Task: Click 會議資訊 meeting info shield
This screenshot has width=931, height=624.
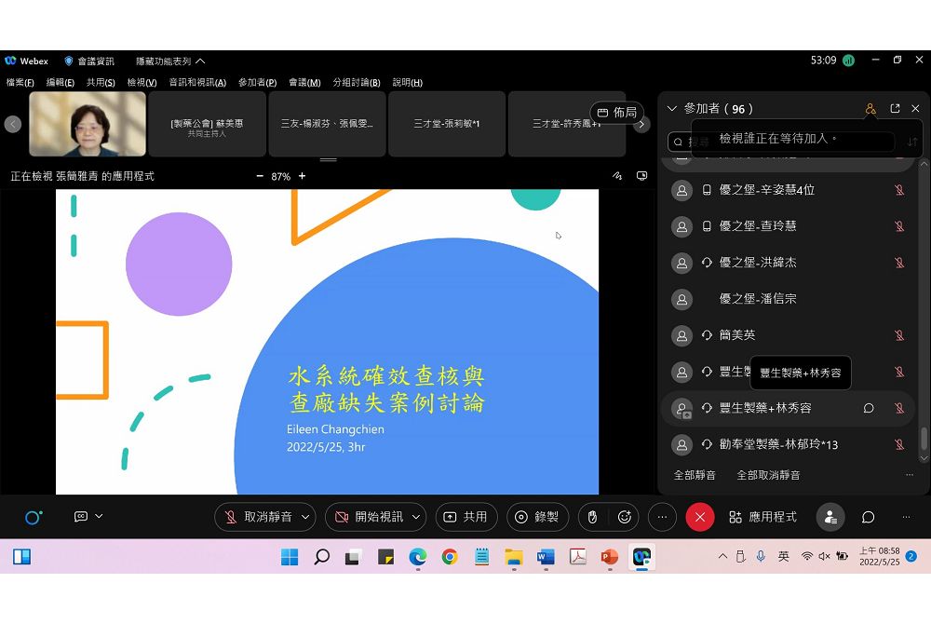Action: [89, 61]
